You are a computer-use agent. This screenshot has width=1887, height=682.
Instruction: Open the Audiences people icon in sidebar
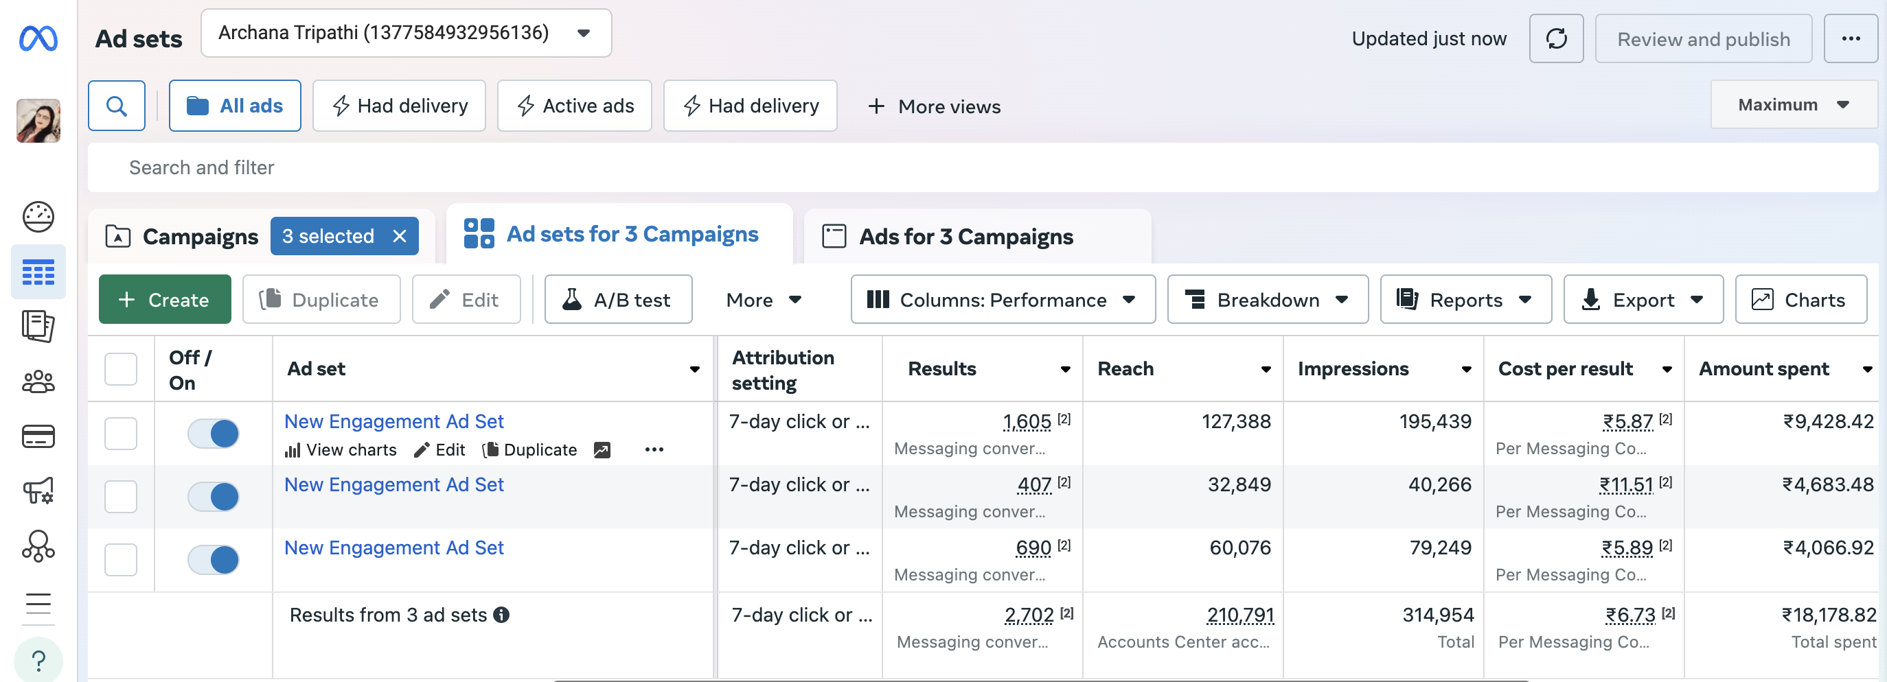pyautogui.click(x=38, y=381)
